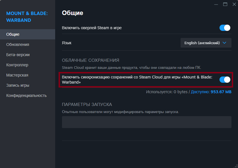Turn off Steam Cloud save synchronization

coord(225,80)
